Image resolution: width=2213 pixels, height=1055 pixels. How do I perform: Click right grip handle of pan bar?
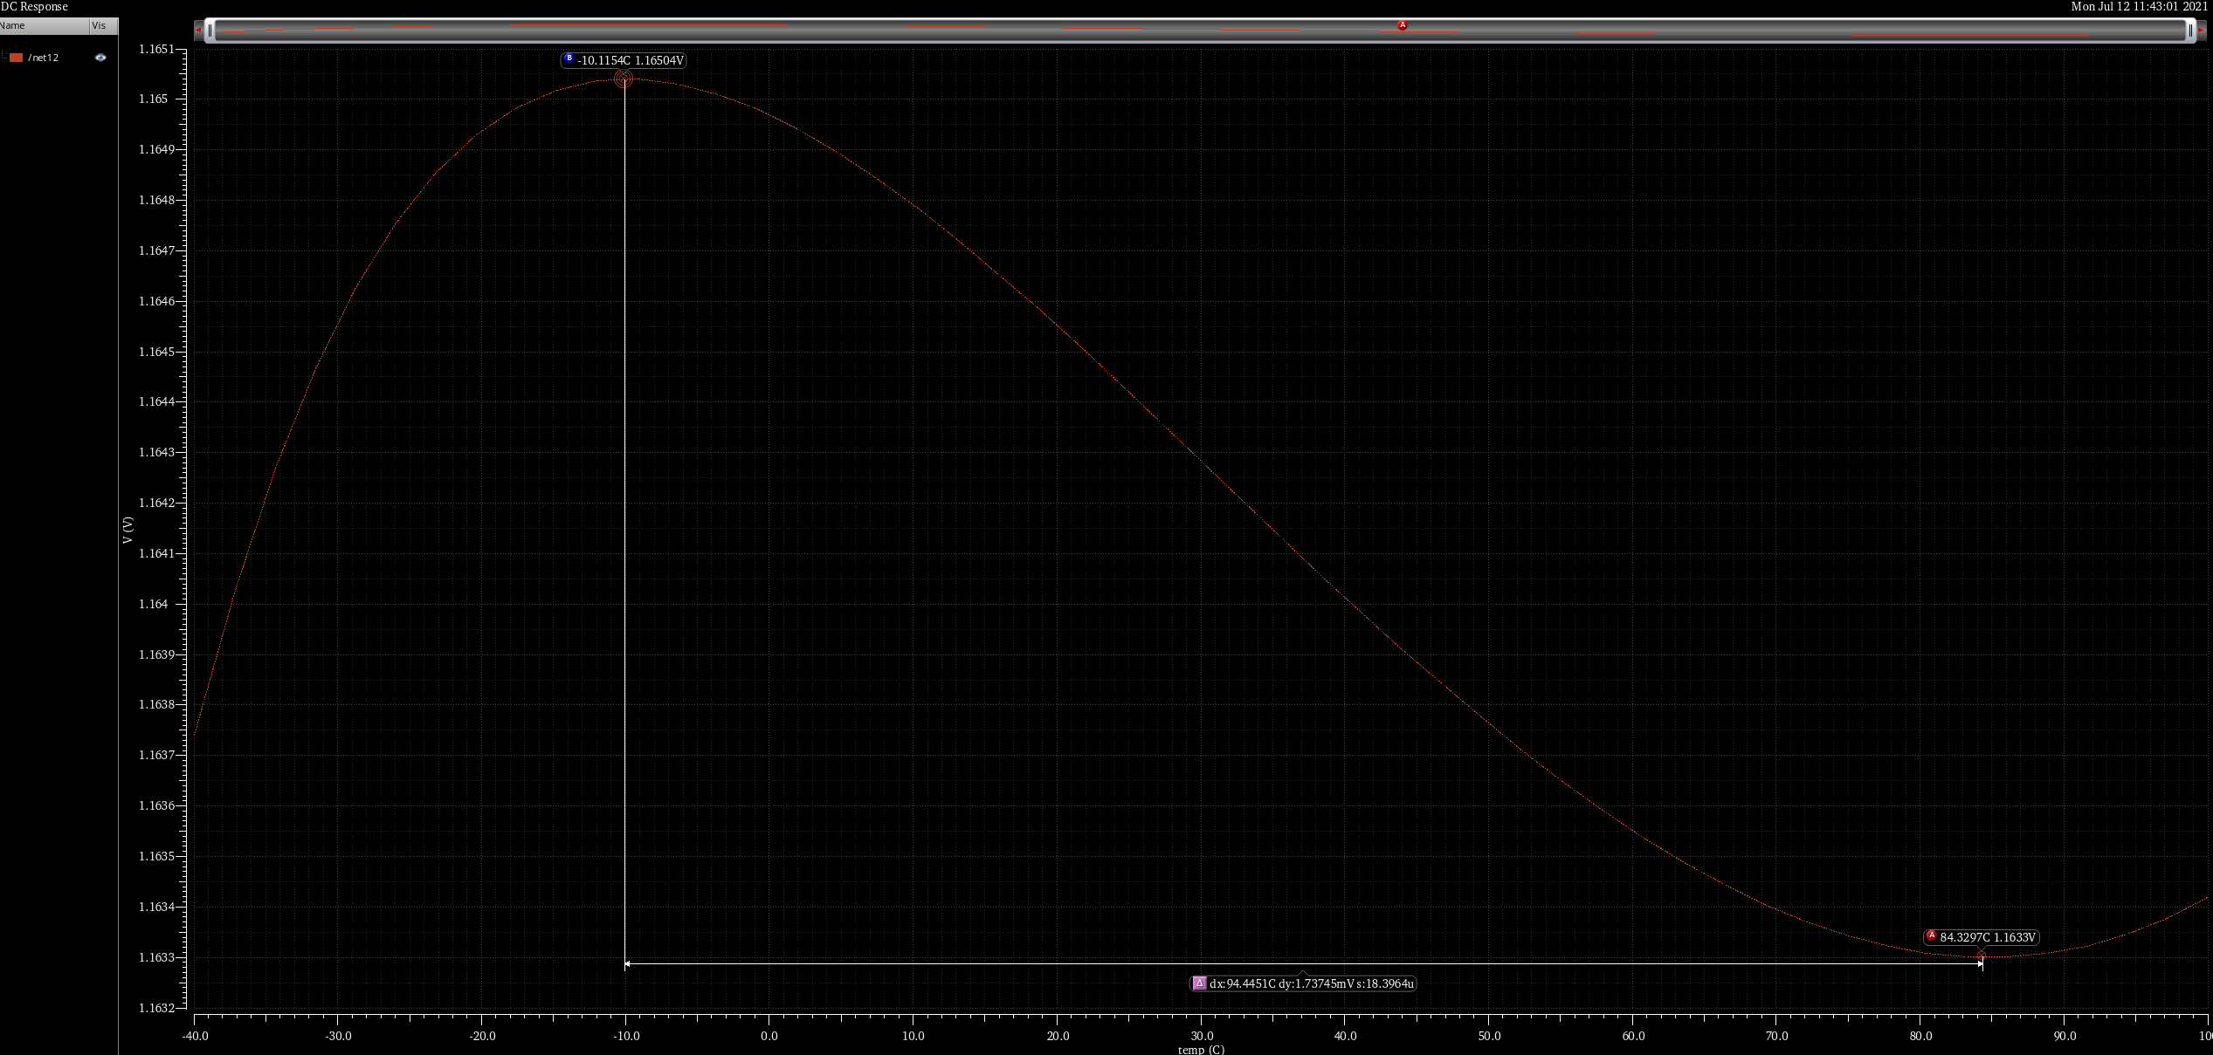(2190, 31)
